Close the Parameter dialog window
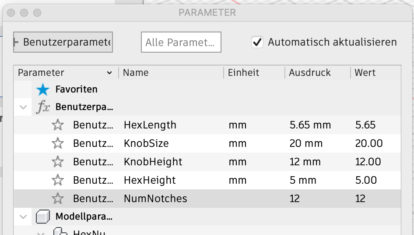This screenshot has height=235, width=414. [x=11, y=13]
